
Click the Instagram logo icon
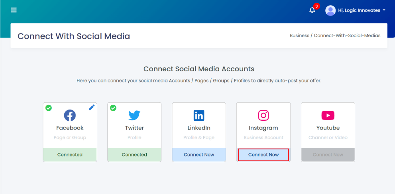tap(263, 116)
